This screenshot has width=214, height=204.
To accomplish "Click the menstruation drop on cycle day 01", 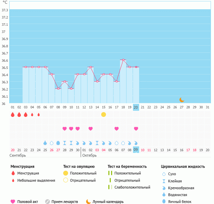I will coord(13,115).
